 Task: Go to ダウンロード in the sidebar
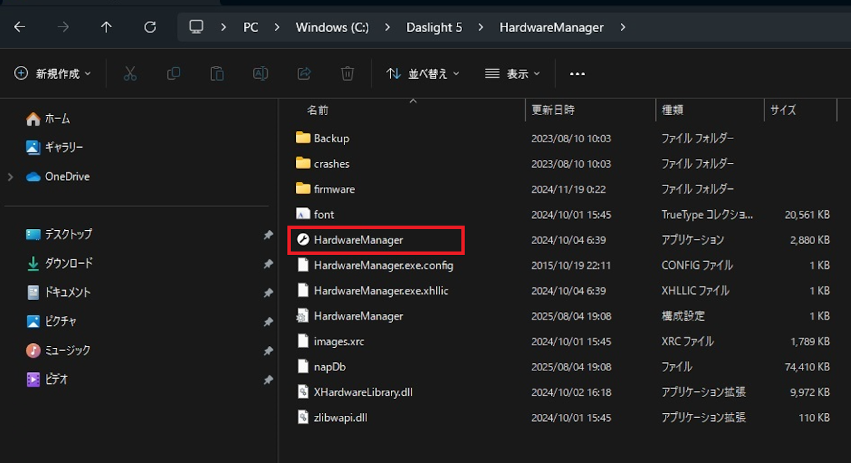(68, 263)
